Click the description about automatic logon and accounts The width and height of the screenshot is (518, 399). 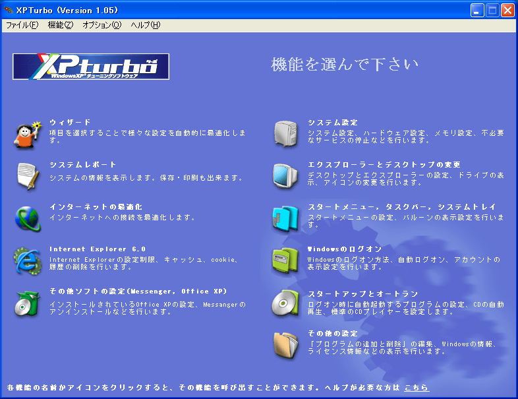pos(404,263)
